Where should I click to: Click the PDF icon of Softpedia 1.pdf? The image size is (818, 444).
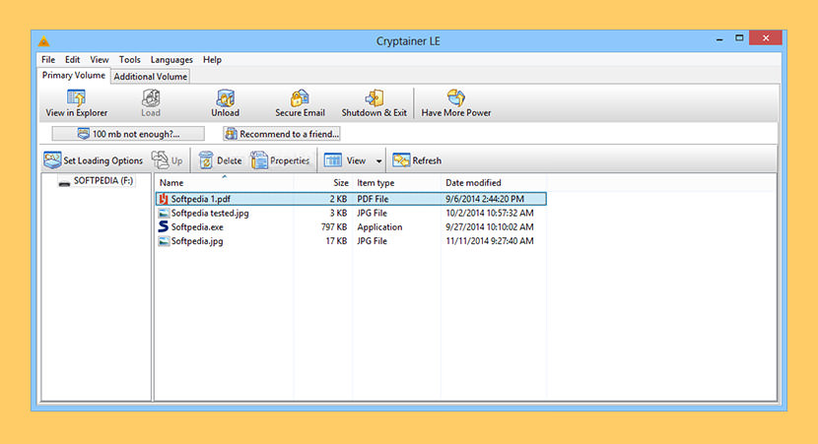pos(164,199)
